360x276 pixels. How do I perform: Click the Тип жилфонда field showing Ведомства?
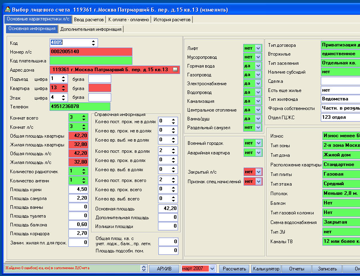(x=340, y=99)
